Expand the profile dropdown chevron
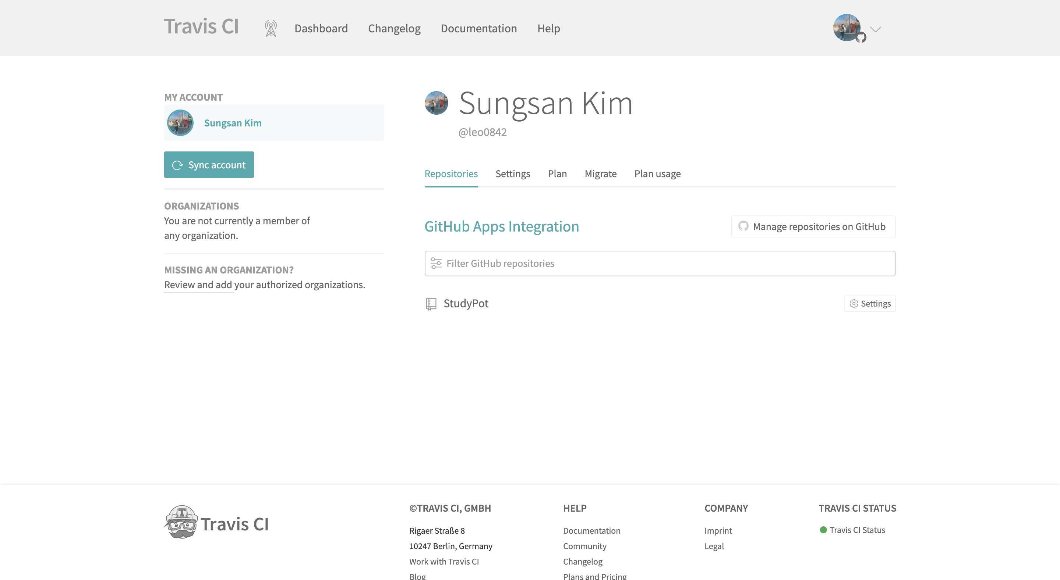The image size is (1060, 580). coord(876,29)
